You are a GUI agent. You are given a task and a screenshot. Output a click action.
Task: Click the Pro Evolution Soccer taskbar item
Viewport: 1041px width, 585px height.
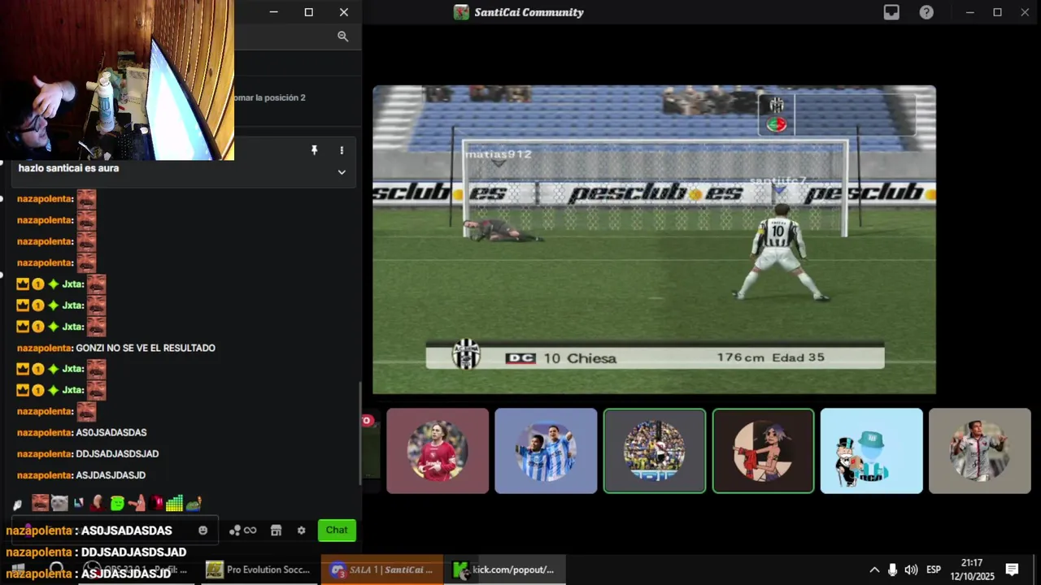point(258,570)
